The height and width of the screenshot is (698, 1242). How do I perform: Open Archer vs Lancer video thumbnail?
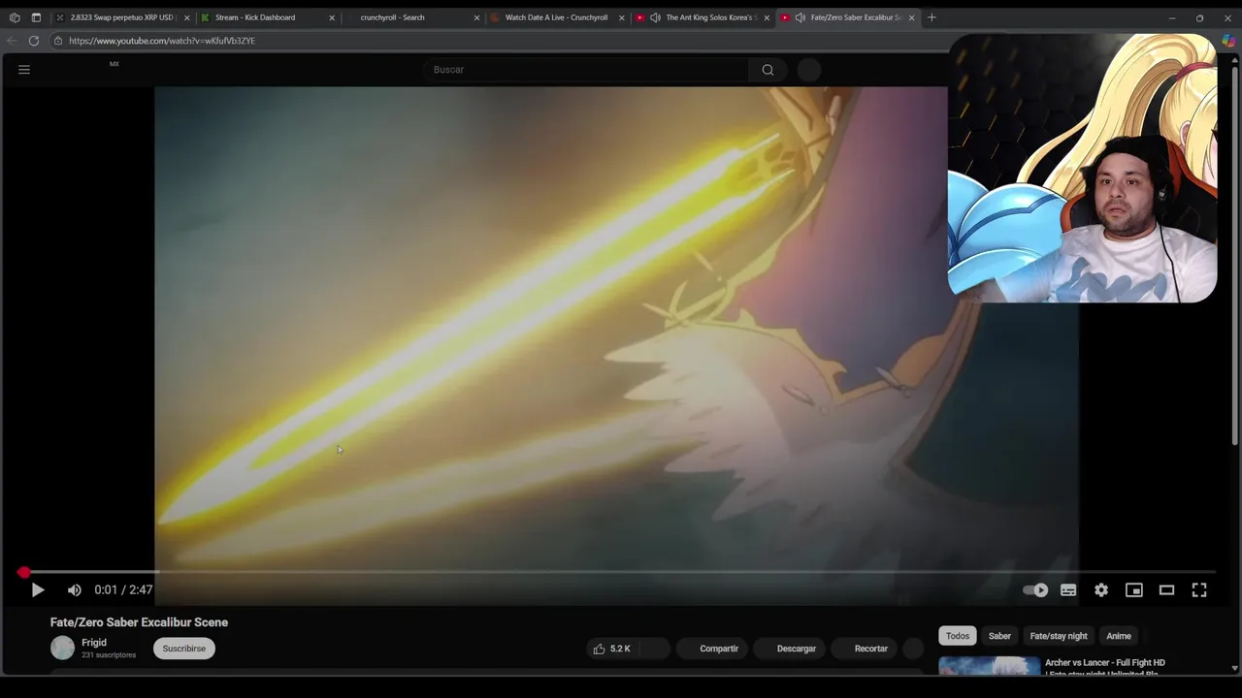(x=989, y=666)
